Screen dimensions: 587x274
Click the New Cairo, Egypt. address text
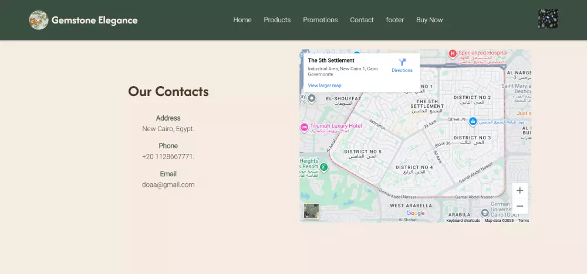pos(168,129)
